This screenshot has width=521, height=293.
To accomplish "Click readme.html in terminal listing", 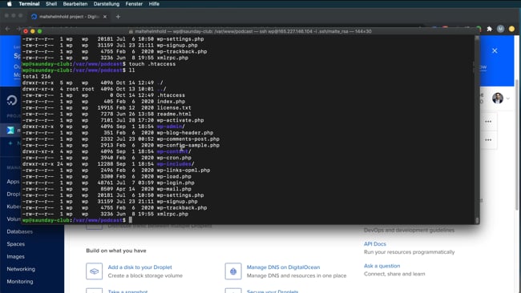I will [x=174, y=114].
